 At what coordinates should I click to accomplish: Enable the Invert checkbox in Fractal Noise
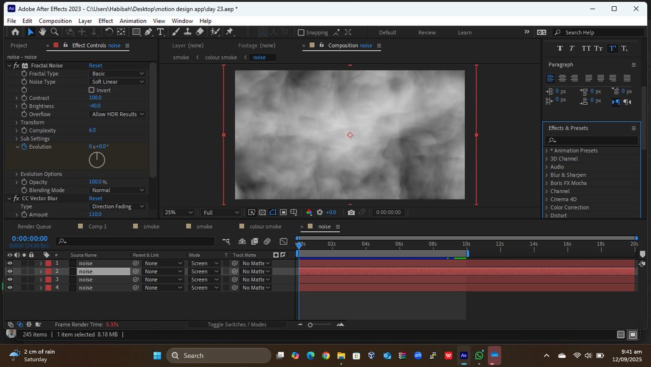coord(91,90)
